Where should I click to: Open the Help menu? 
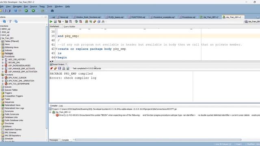tap(67, 6)
